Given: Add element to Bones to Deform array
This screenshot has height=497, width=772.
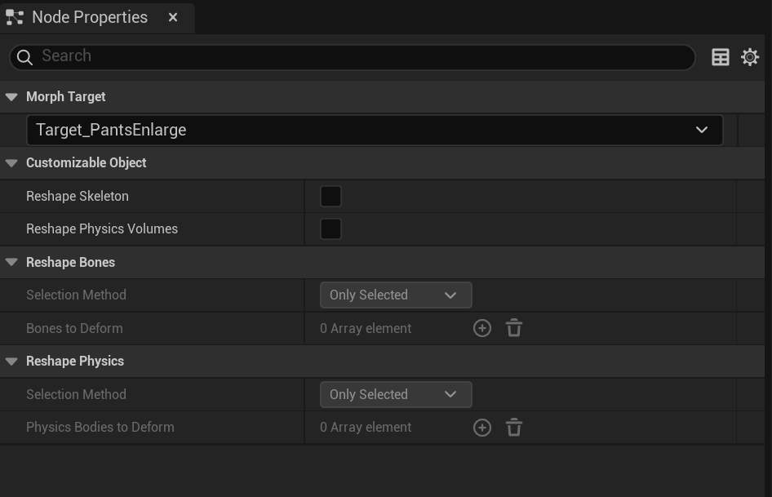Looking at the screenshot, I should [482, 328].
